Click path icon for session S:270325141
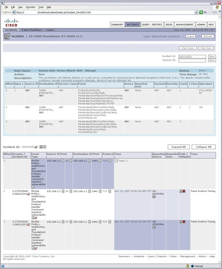 point(181,222)
